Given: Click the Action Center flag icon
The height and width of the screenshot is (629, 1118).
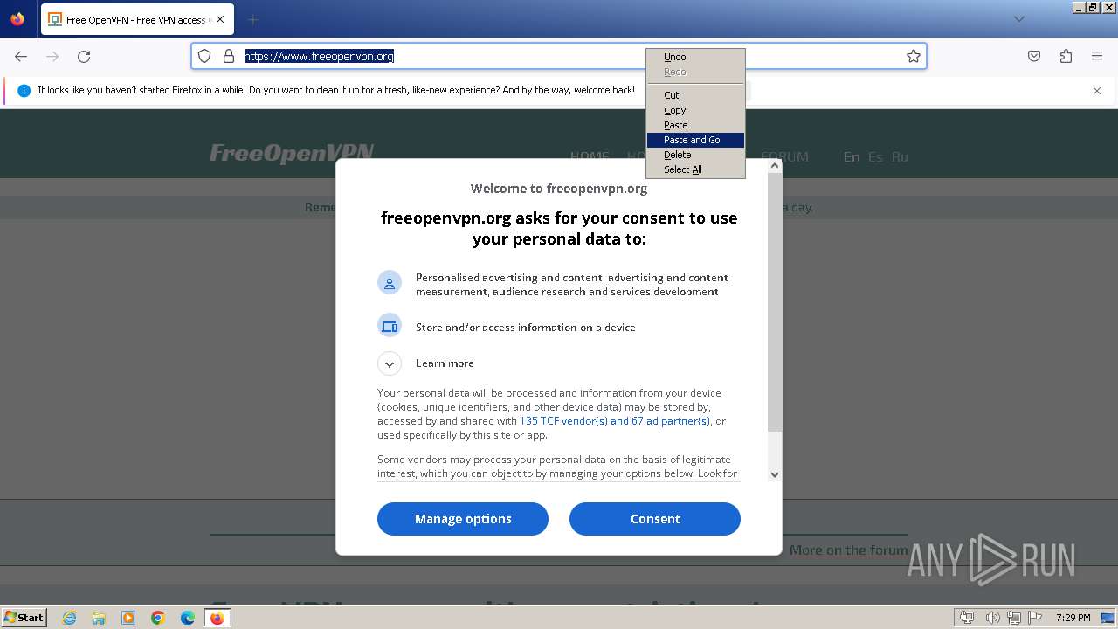Looking at the screenshot, I should (1034, 618).
